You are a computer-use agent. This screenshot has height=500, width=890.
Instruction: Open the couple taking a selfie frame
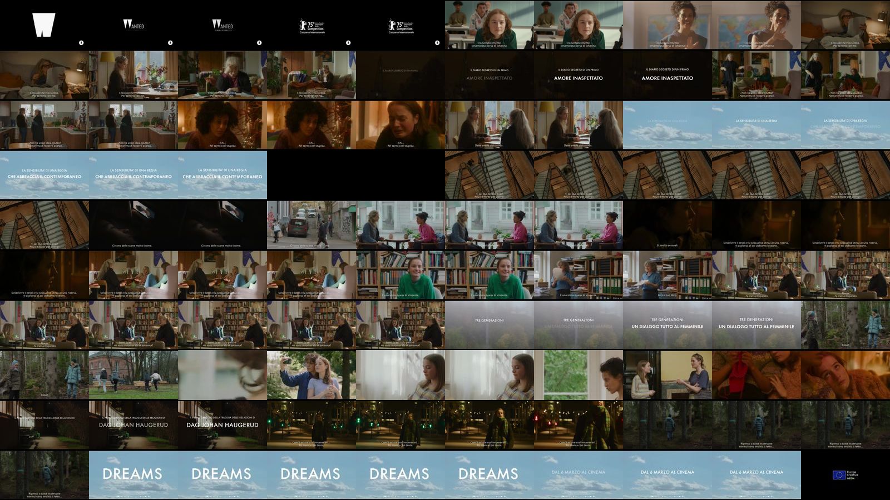pos(311,375)
